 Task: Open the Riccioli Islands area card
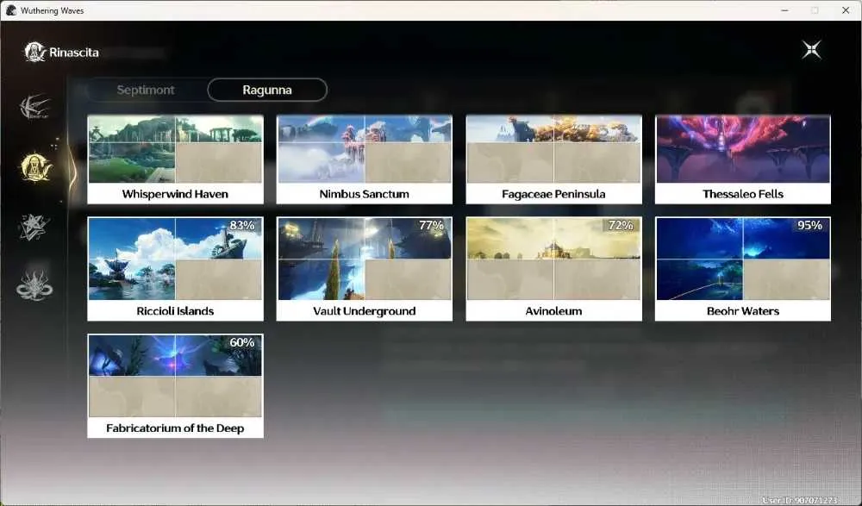coord(175,269)
